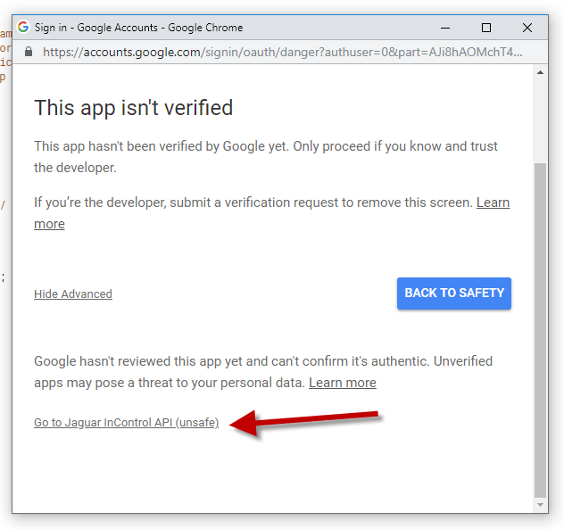Click the vertical scrollbar thumb
This screenshot has width=564, height=529.
click(x=540, y=330)
